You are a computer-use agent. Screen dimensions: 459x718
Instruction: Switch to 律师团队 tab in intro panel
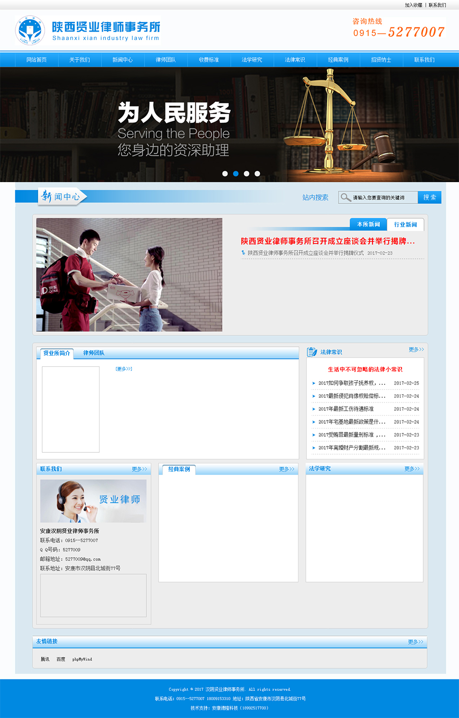point(94,353)
